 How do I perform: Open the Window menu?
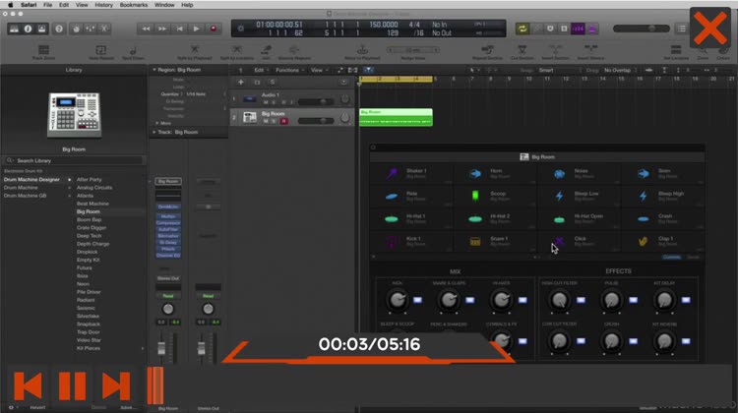click(x=164, y=5)
